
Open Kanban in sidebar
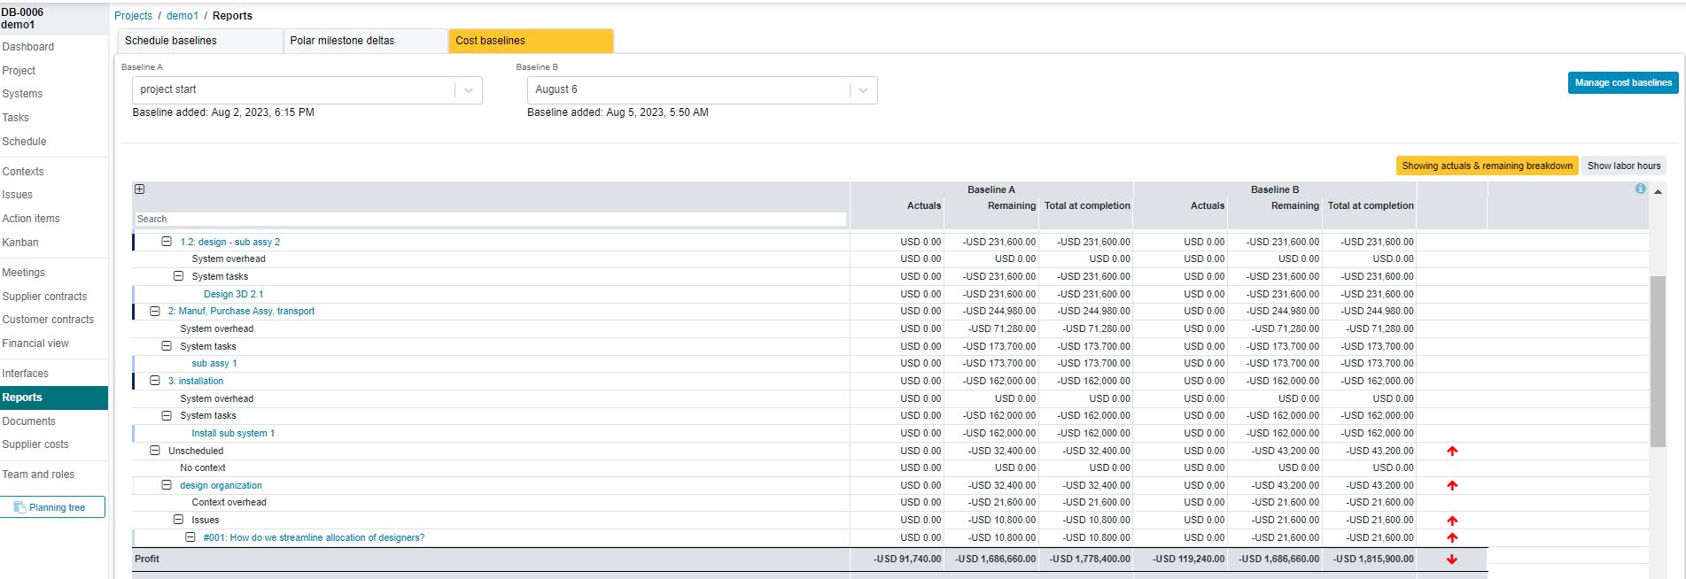[20, 243]
